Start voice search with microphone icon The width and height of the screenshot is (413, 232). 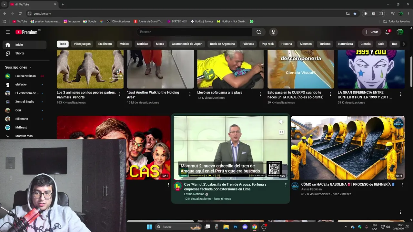click(273, 32)
